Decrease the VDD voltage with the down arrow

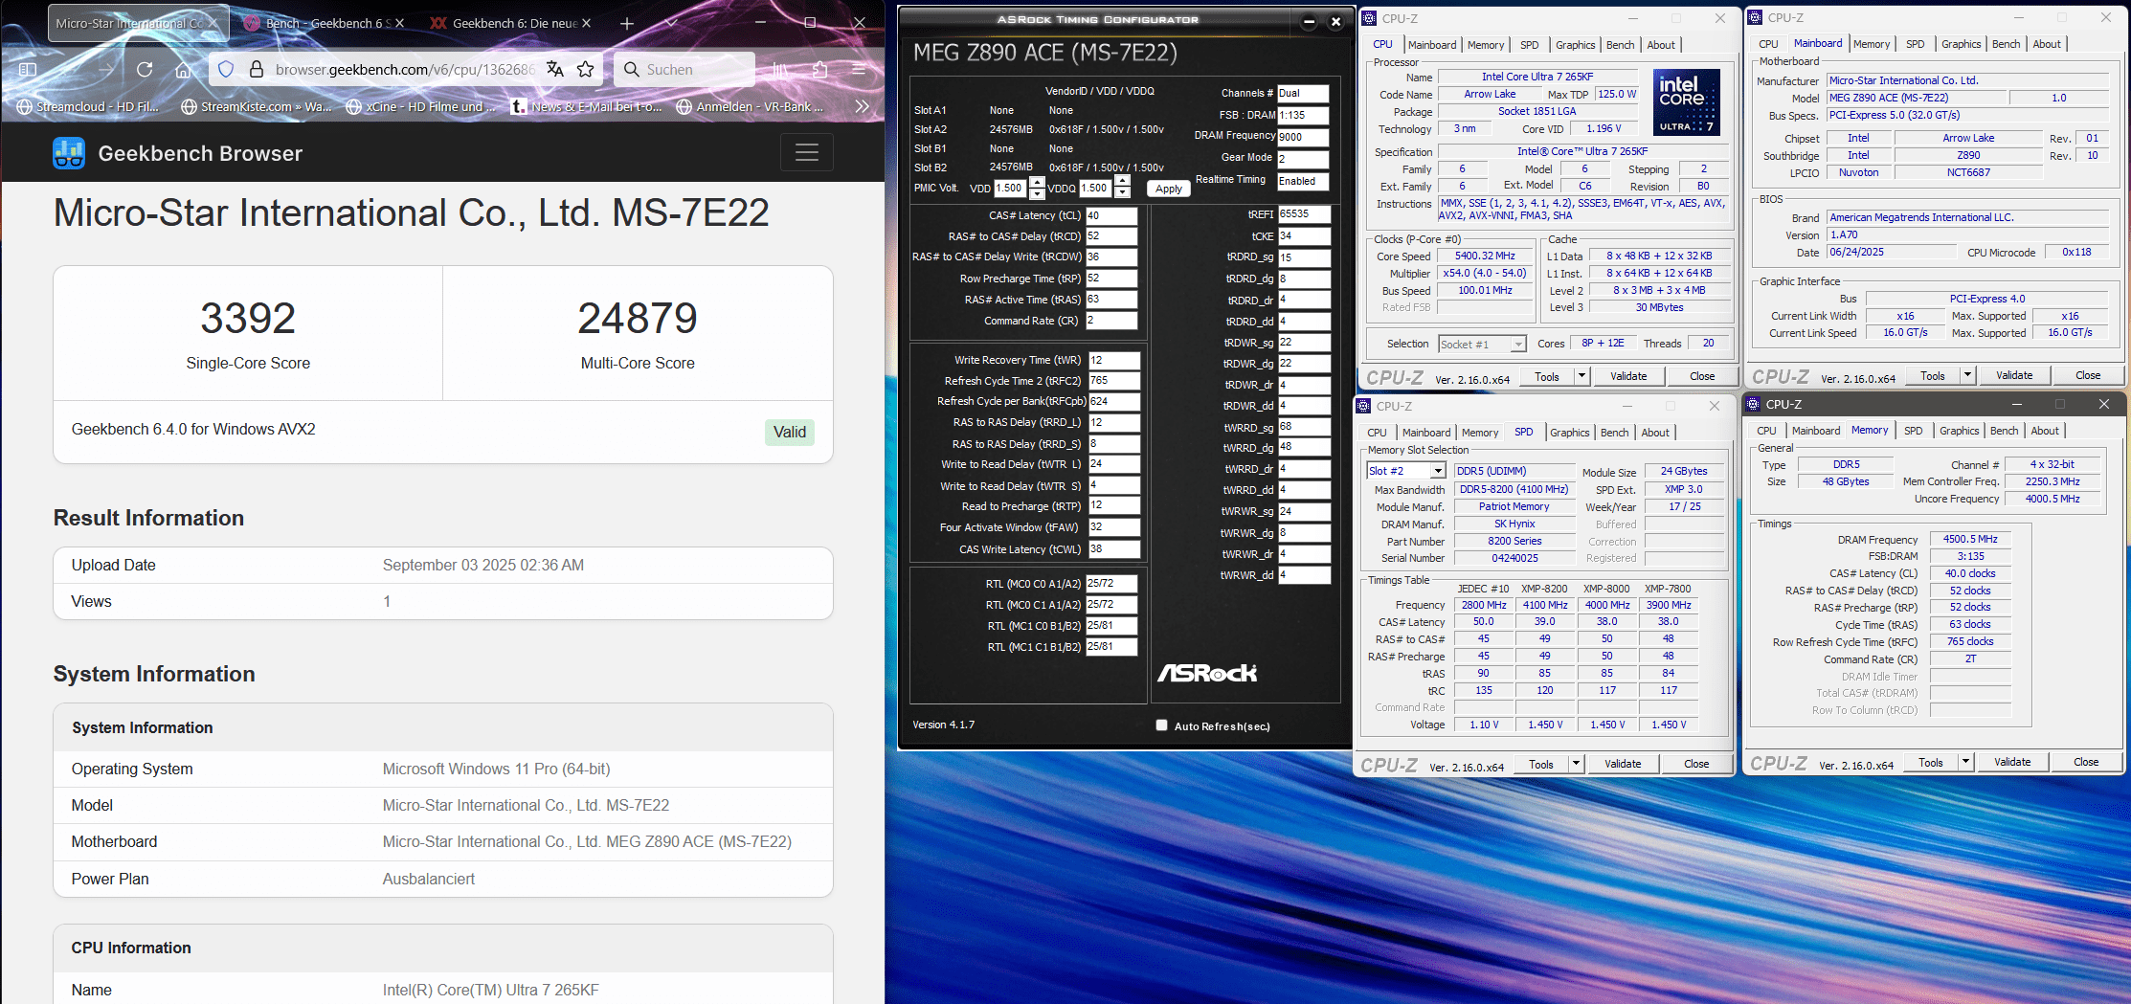point(1037,193)
